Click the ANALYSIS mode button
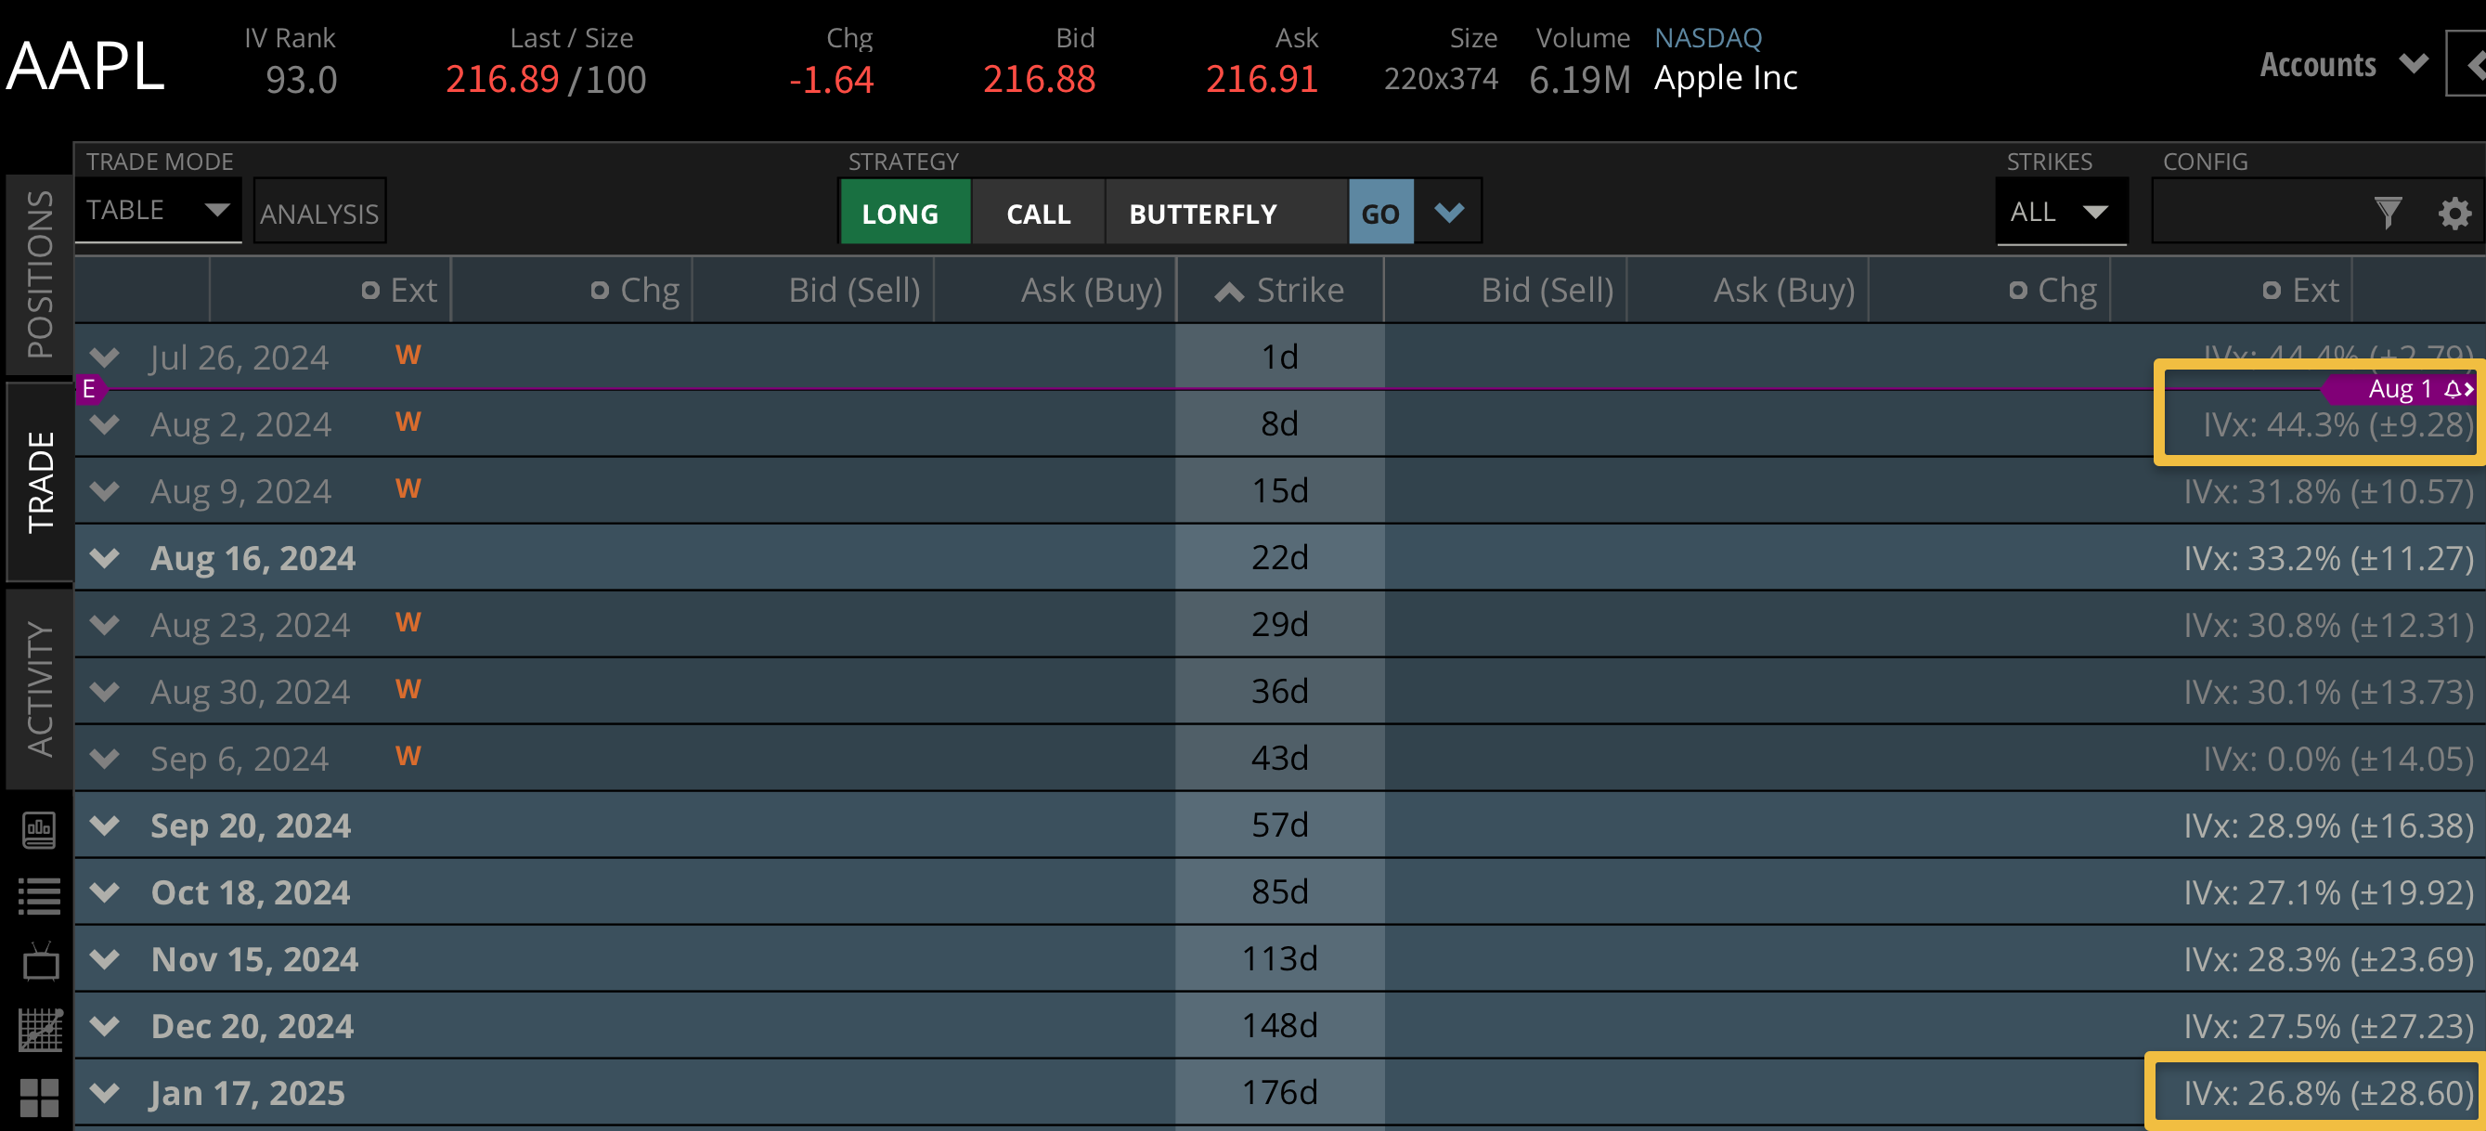2486x1131 pixels. click(318, 212)
